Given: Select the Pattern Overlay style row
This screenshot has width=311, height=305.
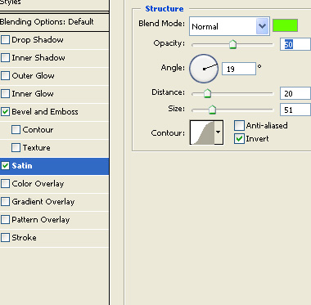Looking at the screenshot, I should [x=54, y=220].
